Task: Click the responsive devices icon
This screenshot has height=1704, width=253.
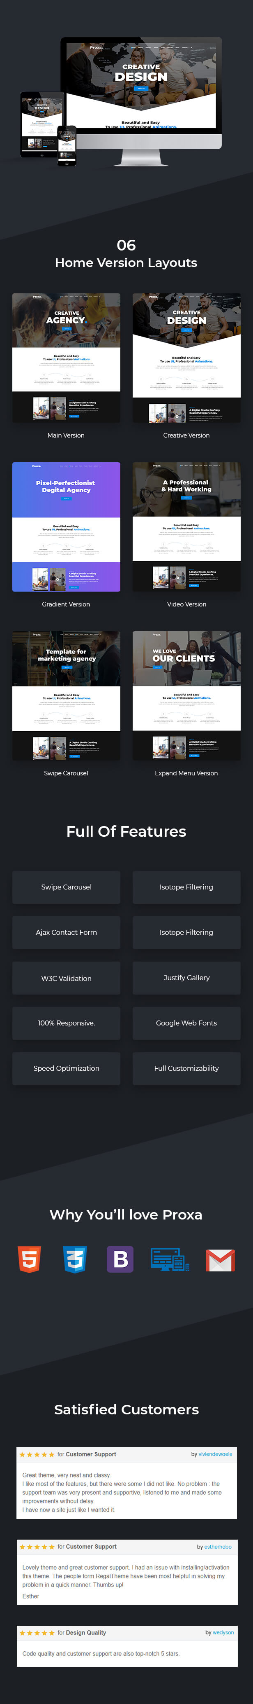Action: click(170, 1259)
